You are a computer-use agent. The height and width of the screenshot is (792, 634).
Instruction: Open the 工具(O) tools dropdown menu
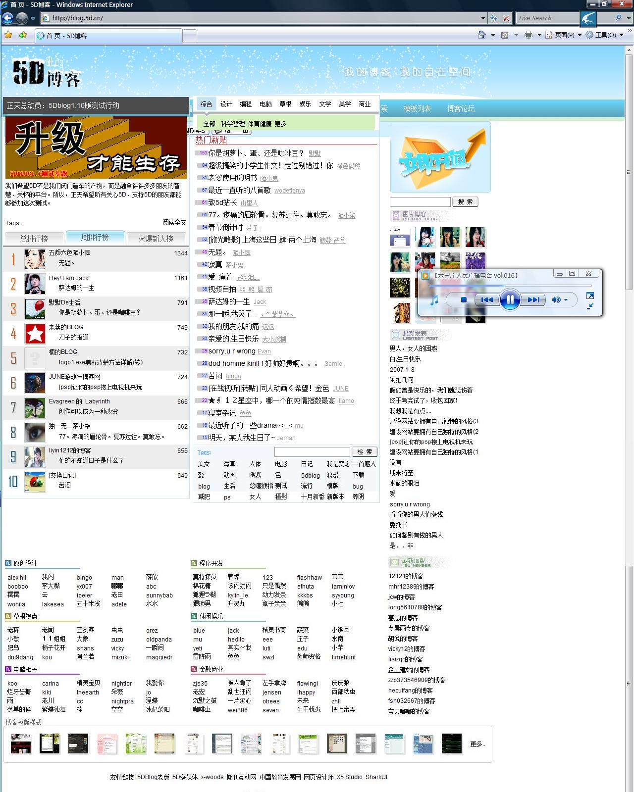coord(605,35)
